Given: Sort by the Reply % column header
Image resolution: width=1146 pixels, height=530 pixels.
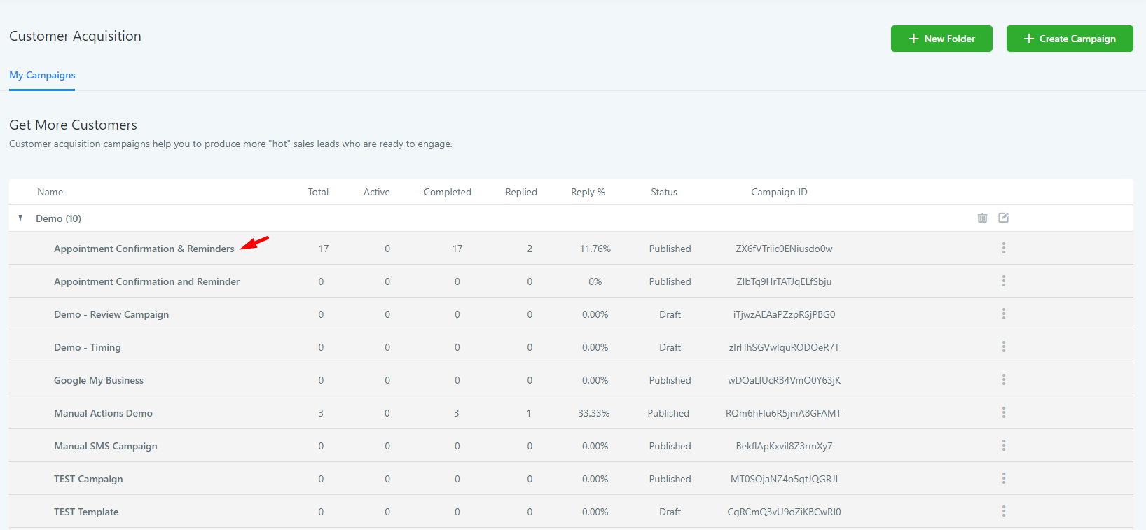Looking at the screenshot, I should 588,192.
